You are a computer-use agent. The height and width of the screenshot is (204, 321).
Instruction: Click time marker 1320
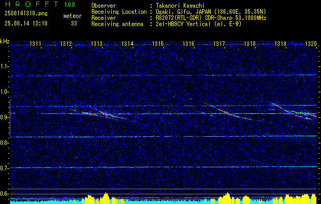tap(311, 43)
